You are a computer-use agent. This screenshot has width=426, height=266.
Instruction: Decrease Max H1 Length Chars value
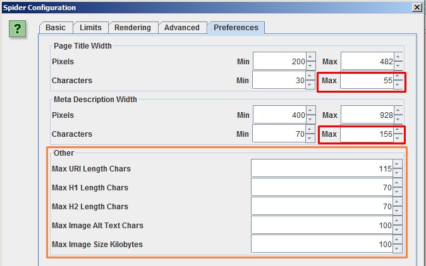tap(397, 192)
